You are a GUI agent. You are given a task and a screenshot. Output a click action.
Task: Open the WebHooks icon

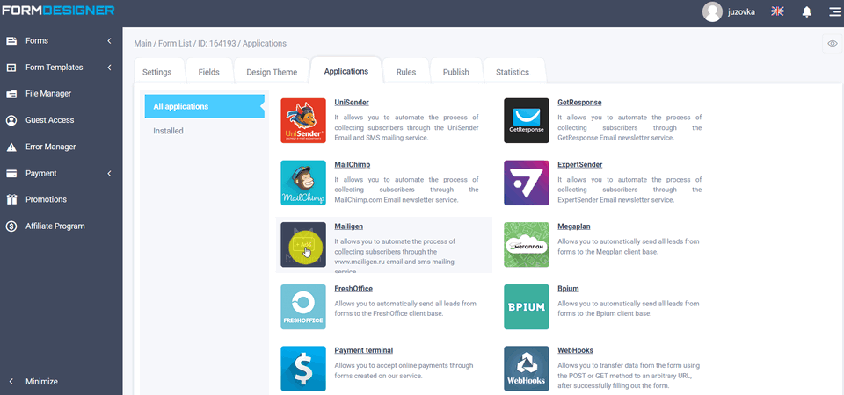(526, 368)
